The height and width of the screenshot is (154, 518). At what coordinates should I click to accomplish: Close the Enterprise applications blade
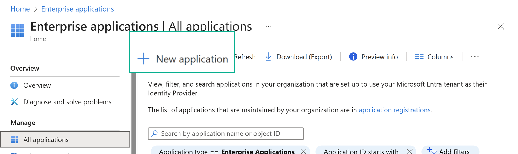coord(501,26)
